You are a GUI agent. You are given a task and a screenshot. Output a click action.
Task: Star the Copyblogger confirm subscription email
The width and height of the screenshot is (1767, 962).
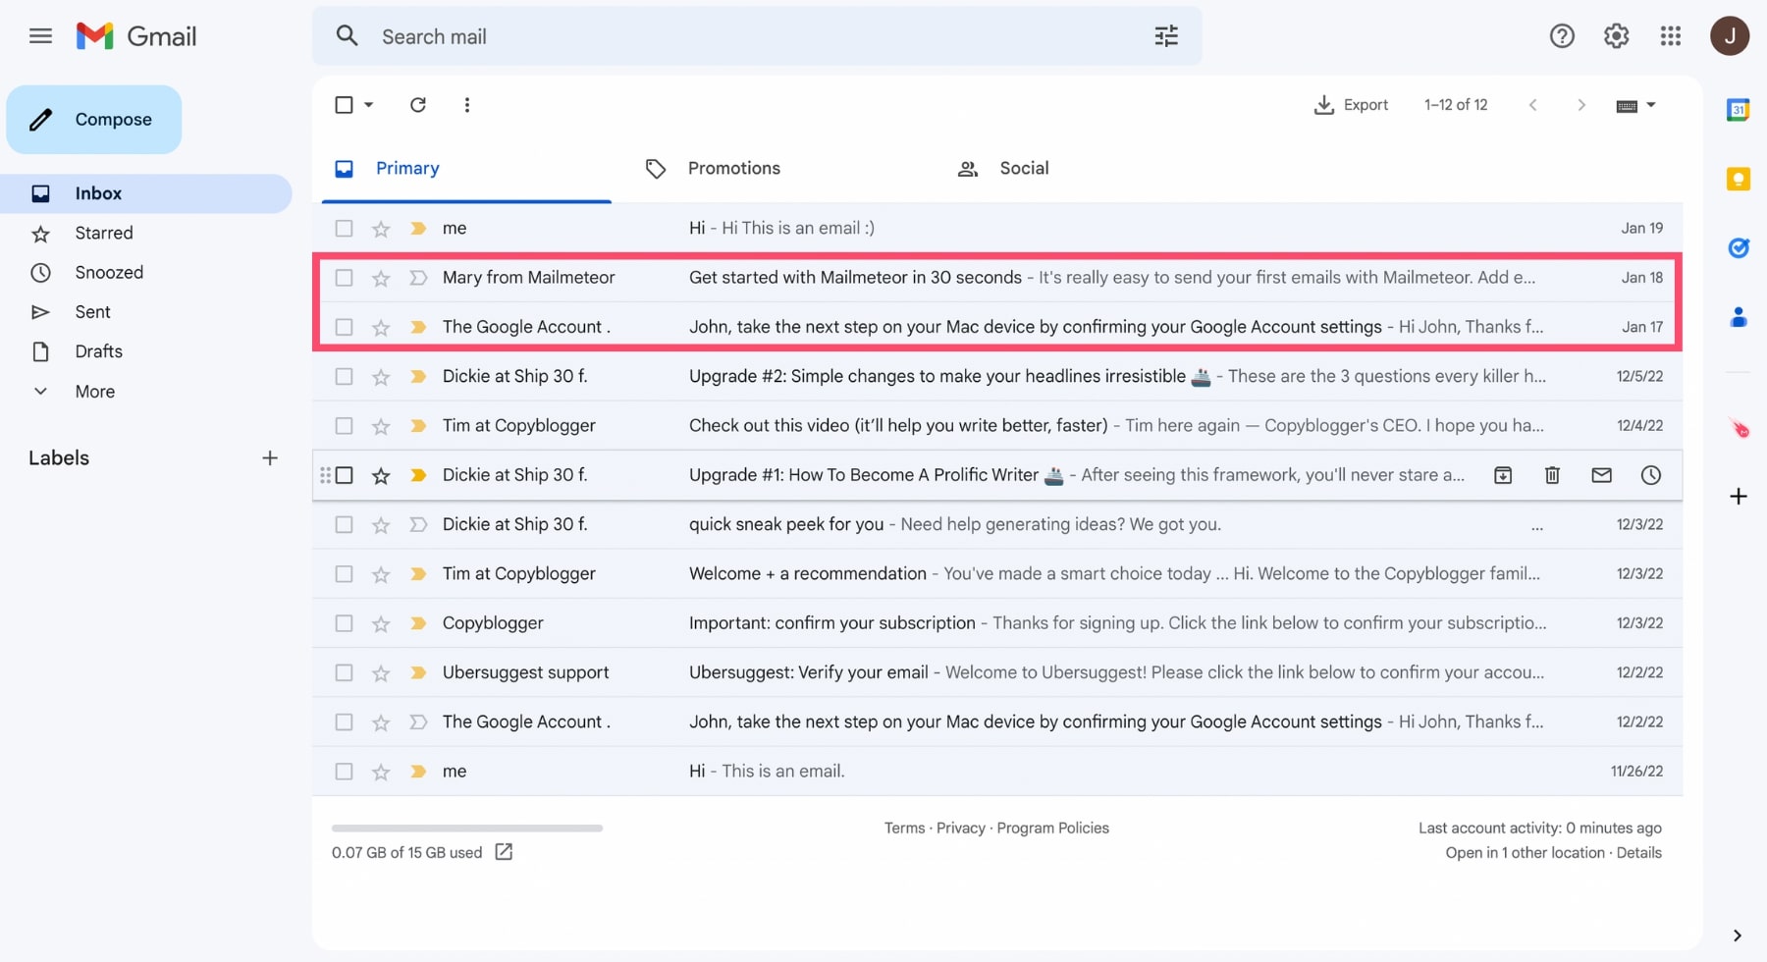[381, 623]
